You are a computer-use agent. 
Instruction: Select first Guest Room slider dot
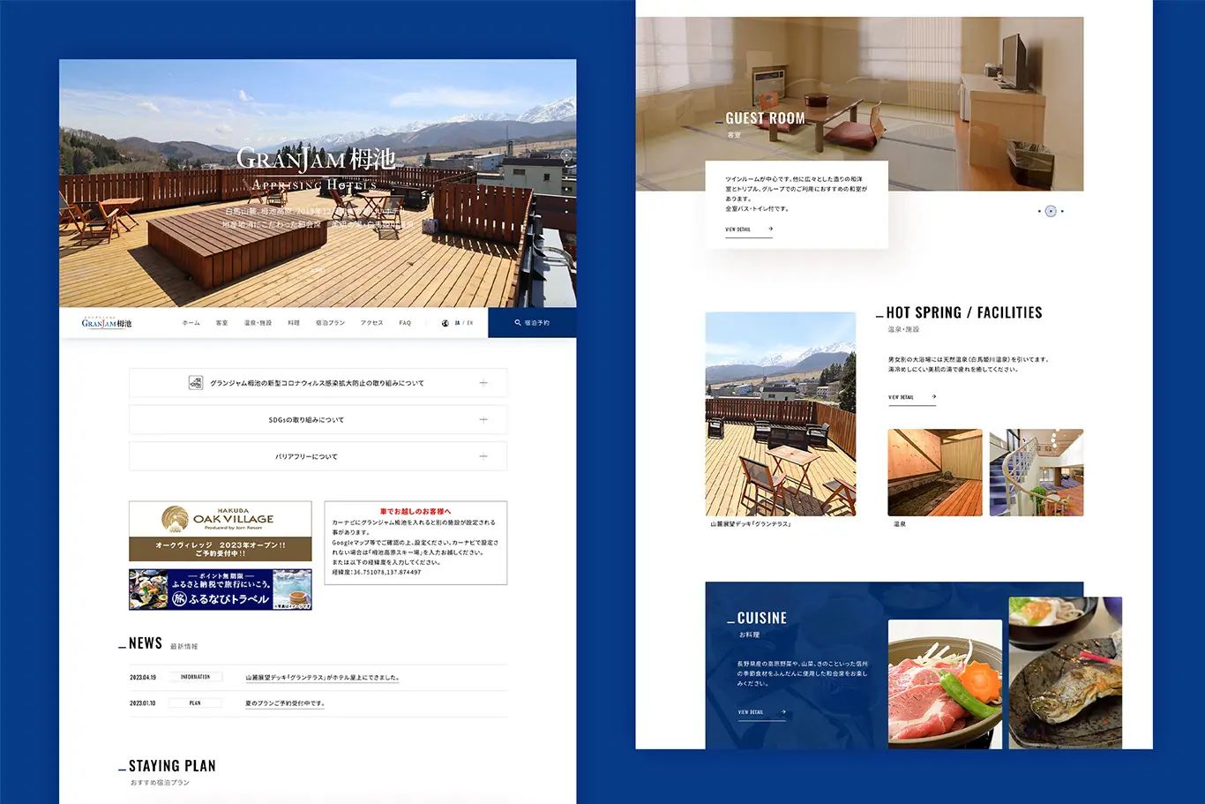(1039, 211)
